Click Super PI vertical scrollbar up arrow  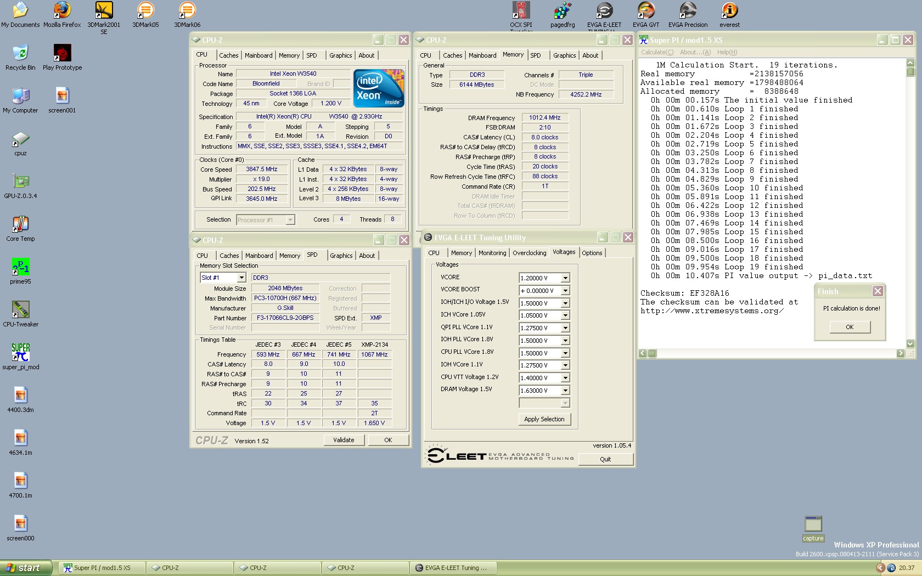(x=910, y=63)
